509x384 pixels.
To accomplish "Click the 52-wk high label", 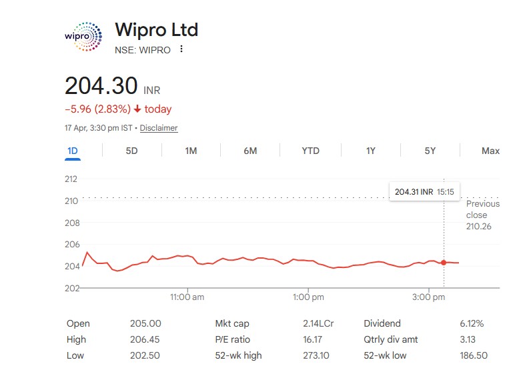I will (238, 355).
